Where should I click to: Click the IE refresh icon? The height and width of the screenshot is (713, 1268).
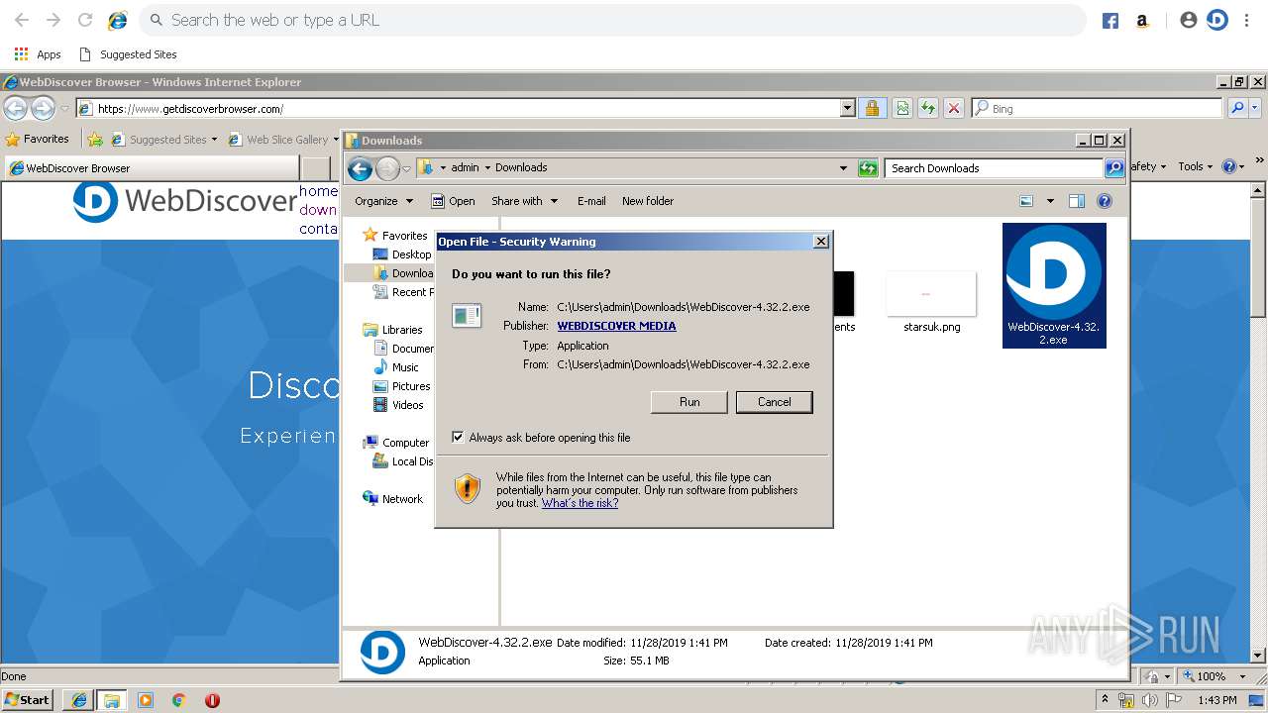[927, 108]
